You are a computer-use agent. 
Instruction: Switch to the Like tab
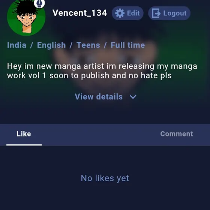click(24, 134)
